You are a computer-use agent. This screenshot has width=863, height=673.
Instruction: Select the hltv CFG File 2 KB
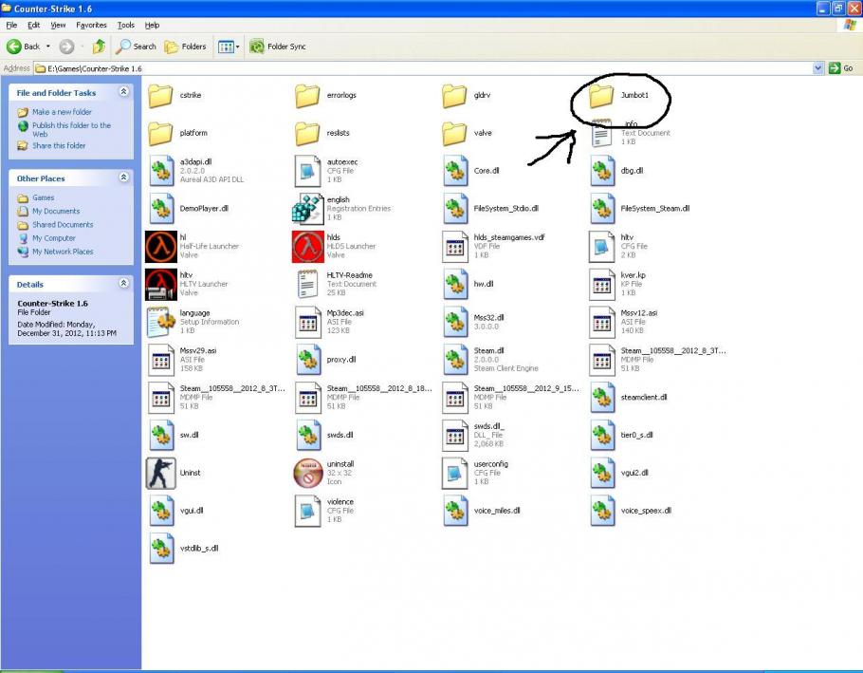[601, 247]
